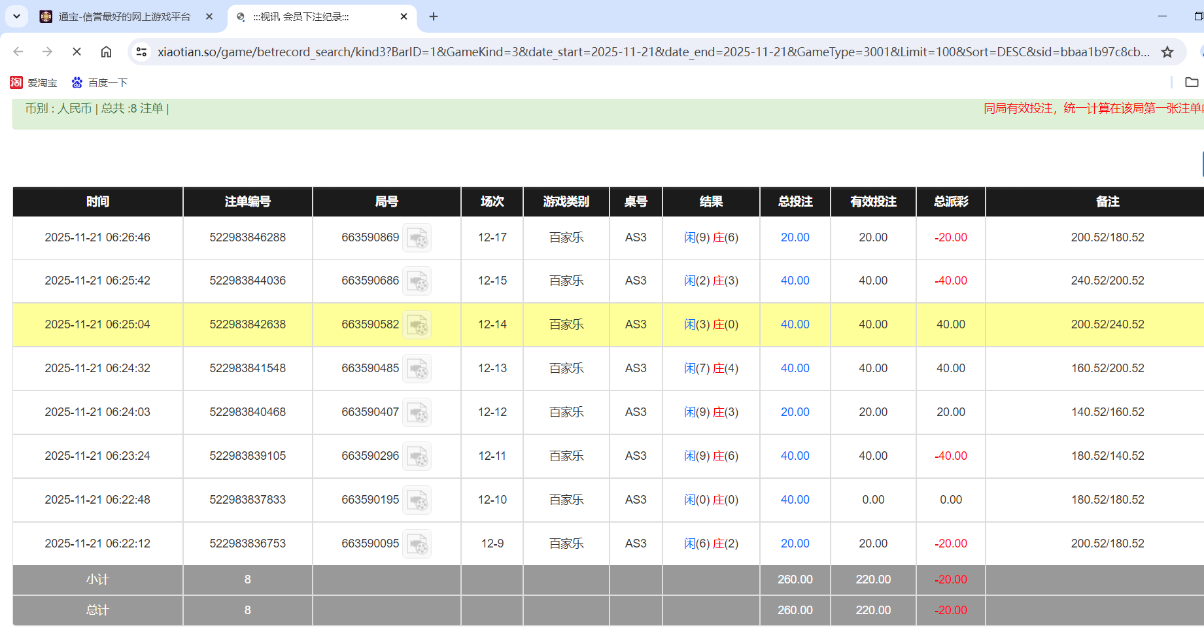The height and width of the screenshot is (641, 1204).
Task: Open a new browser tab
Action: coord(434,17)
